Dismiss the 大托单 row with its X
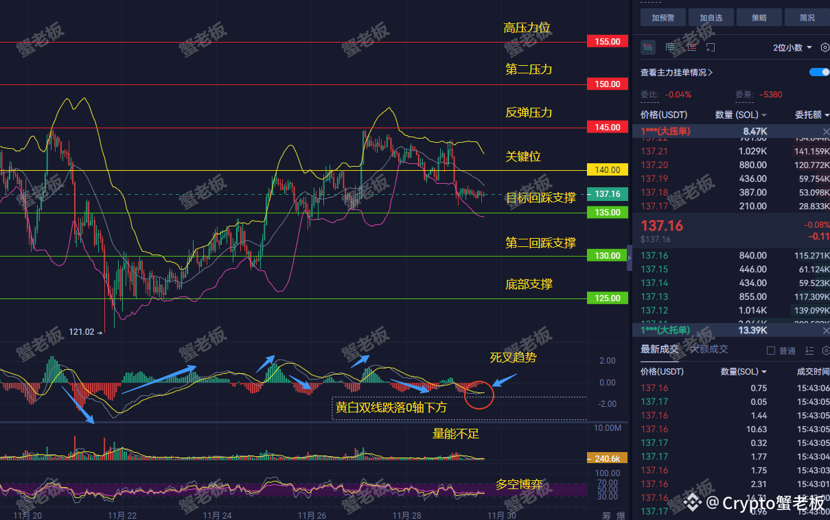Screen dimensions: 830x520 tap(826, 330)
